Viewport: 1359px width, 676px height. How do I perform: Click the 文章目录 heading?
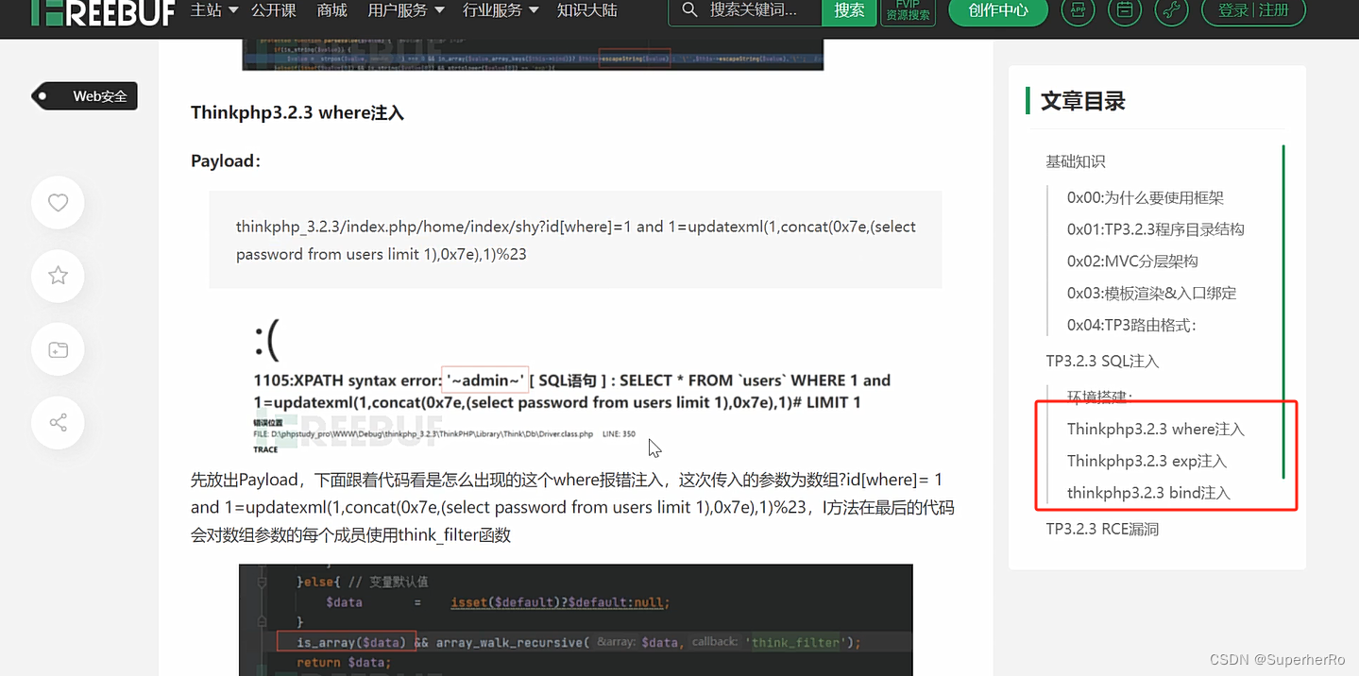(1083, 101)
